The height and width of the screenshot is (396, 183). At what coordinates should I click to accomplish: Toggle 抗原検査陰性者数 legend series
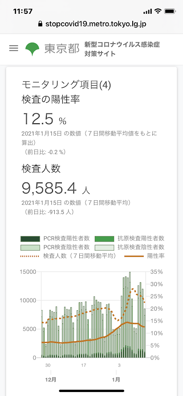click(x=130, y=247)
